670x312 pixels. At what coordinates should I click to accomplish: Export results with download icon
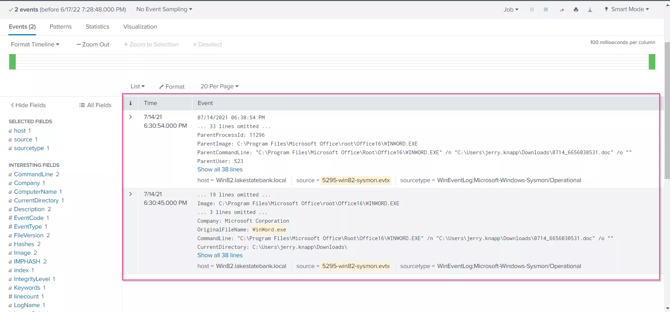click(x=590, y=10)
